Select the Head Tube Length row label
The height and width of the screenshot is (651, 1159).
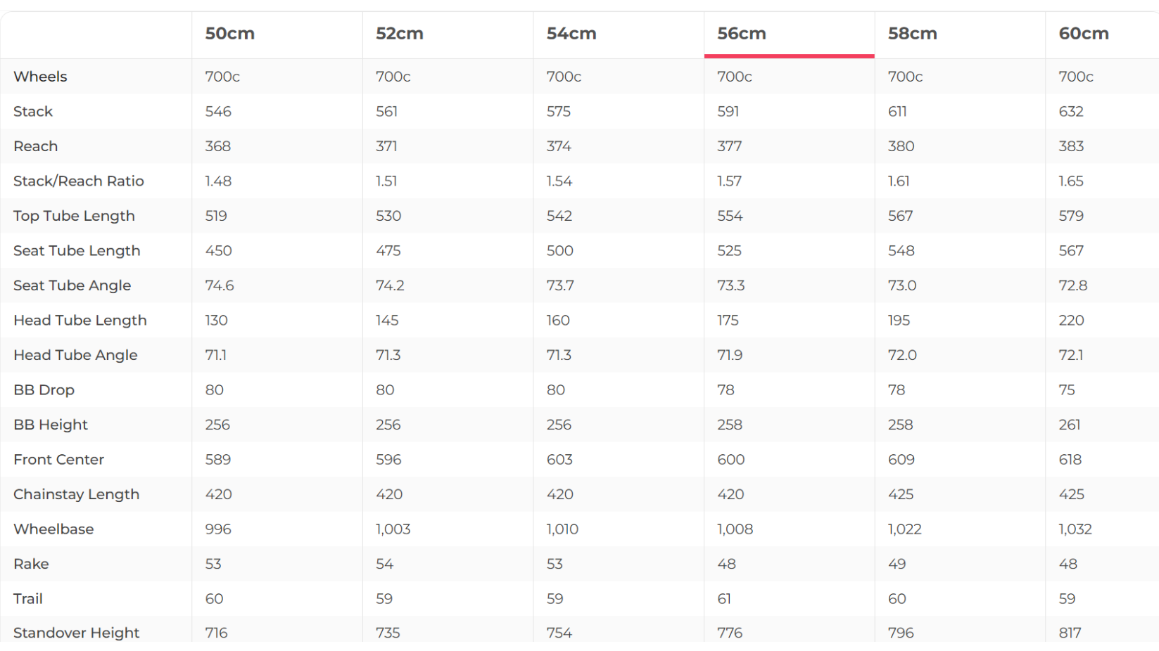click(80, 321)
